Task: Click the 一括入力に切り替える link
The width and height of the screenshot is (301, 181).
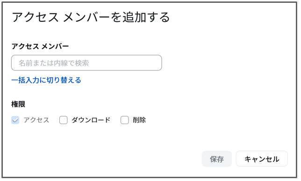Action: click(46, 80)
